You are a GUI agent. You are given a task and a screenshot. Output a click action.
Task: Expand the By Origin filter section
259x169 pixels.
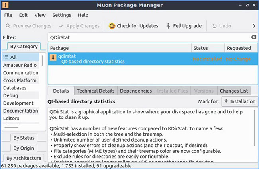[x=24, y=148]
